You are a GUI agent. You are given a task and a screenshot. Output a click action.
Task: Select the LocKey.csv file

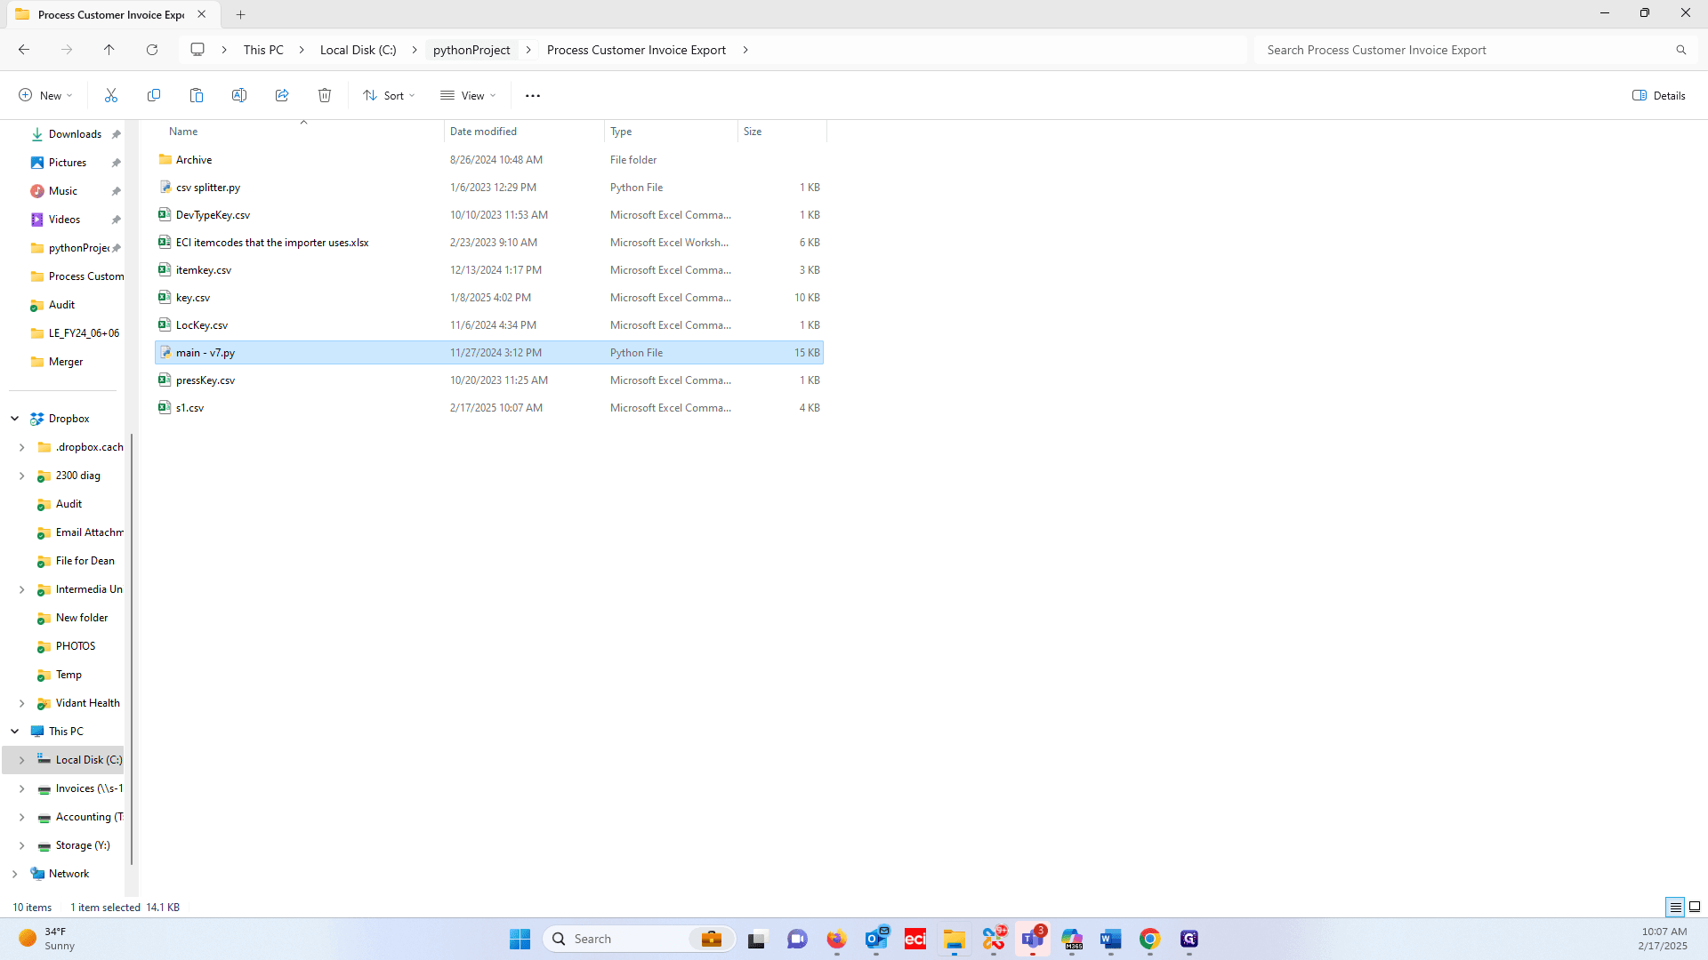pyautogui.click(x=489, y=325)
